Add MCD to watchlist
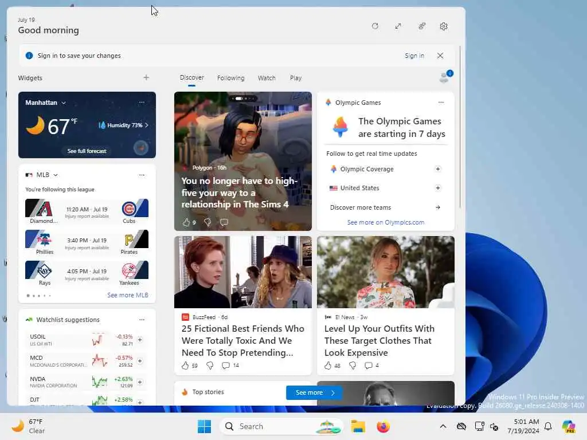This screenshot has height=440, width=587. pos(140,361)
